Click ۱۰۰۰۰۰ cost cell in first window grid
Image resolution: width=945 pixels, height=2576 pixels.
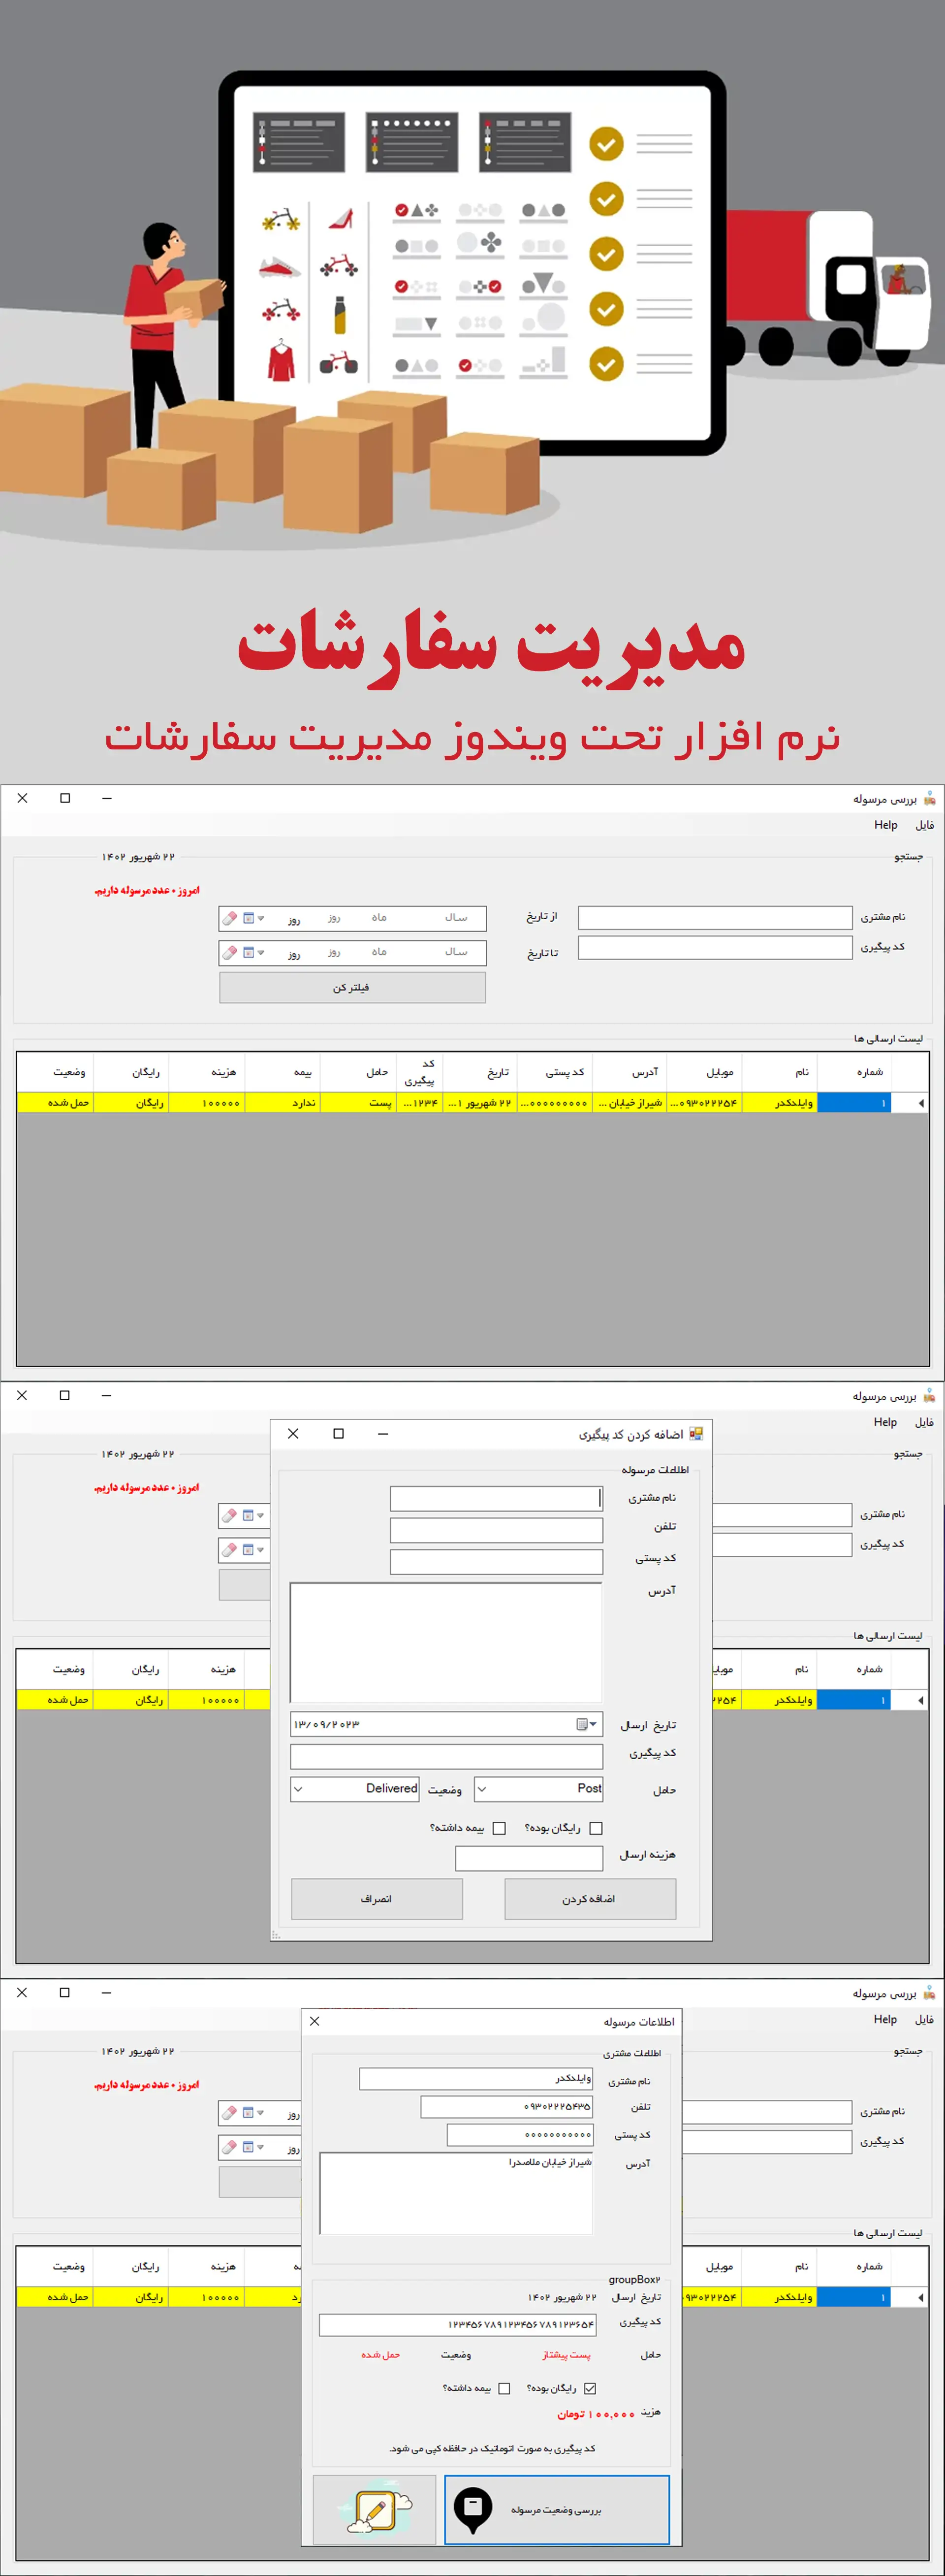point(208,1102)
